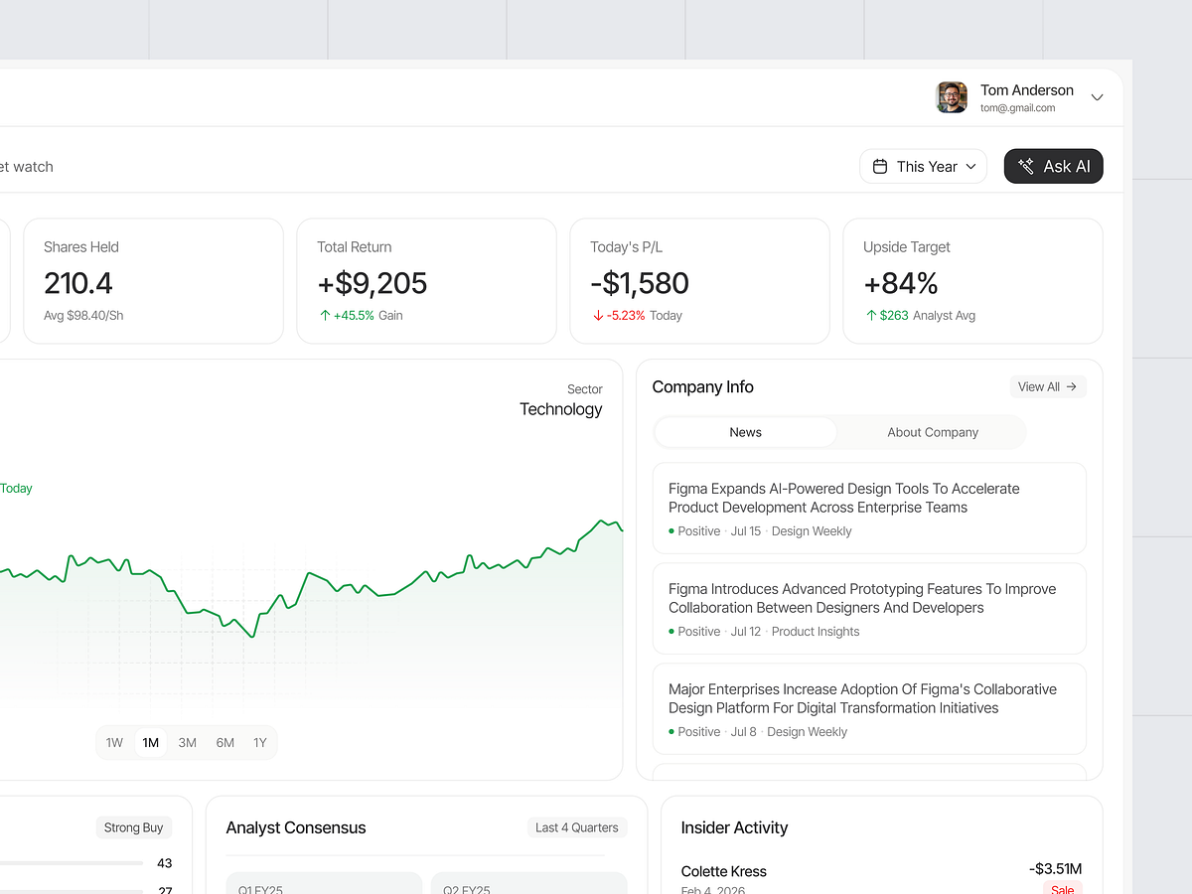Click the Upside Target value +84%

click(x=901, y=283)
